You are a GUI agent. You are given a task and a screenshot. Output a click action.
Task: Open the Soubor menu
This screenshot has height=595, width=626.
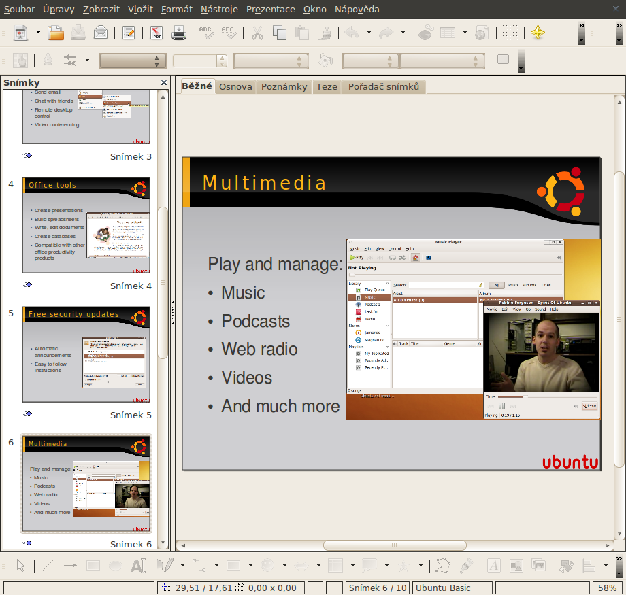click(x=19, y=9)
